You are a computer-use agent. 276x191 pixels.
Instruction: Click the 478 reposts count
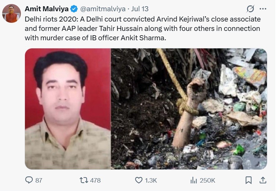coord(95,180)
